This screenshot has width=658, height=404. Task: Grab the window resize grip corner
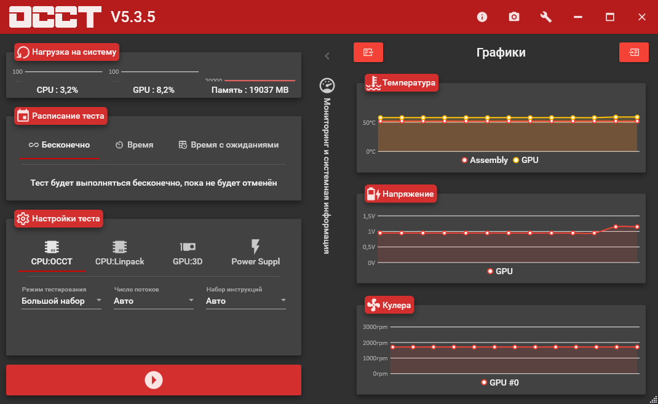(653, 399)
